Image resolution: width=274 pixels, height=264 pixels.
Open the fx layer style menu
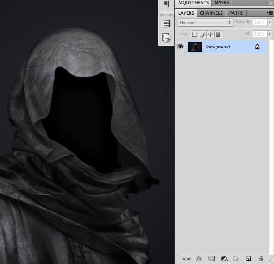199,259
